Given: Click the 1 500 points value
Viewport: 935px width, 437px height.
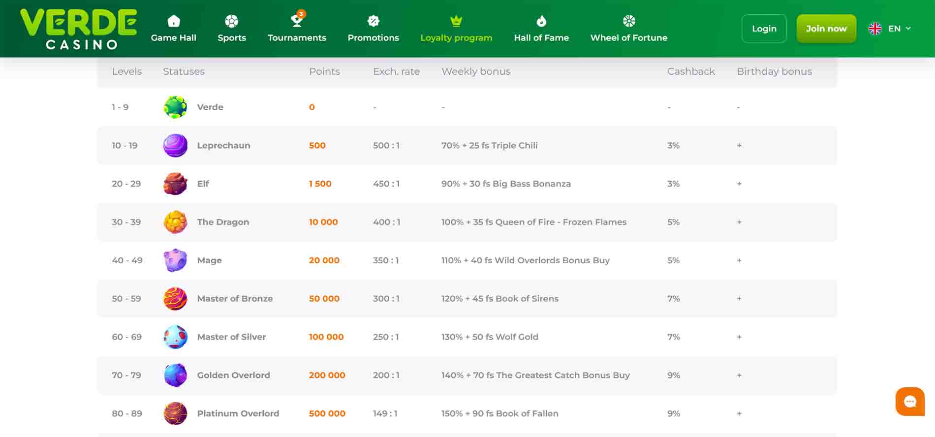Looking at the screenshot, I should [320, 184].
